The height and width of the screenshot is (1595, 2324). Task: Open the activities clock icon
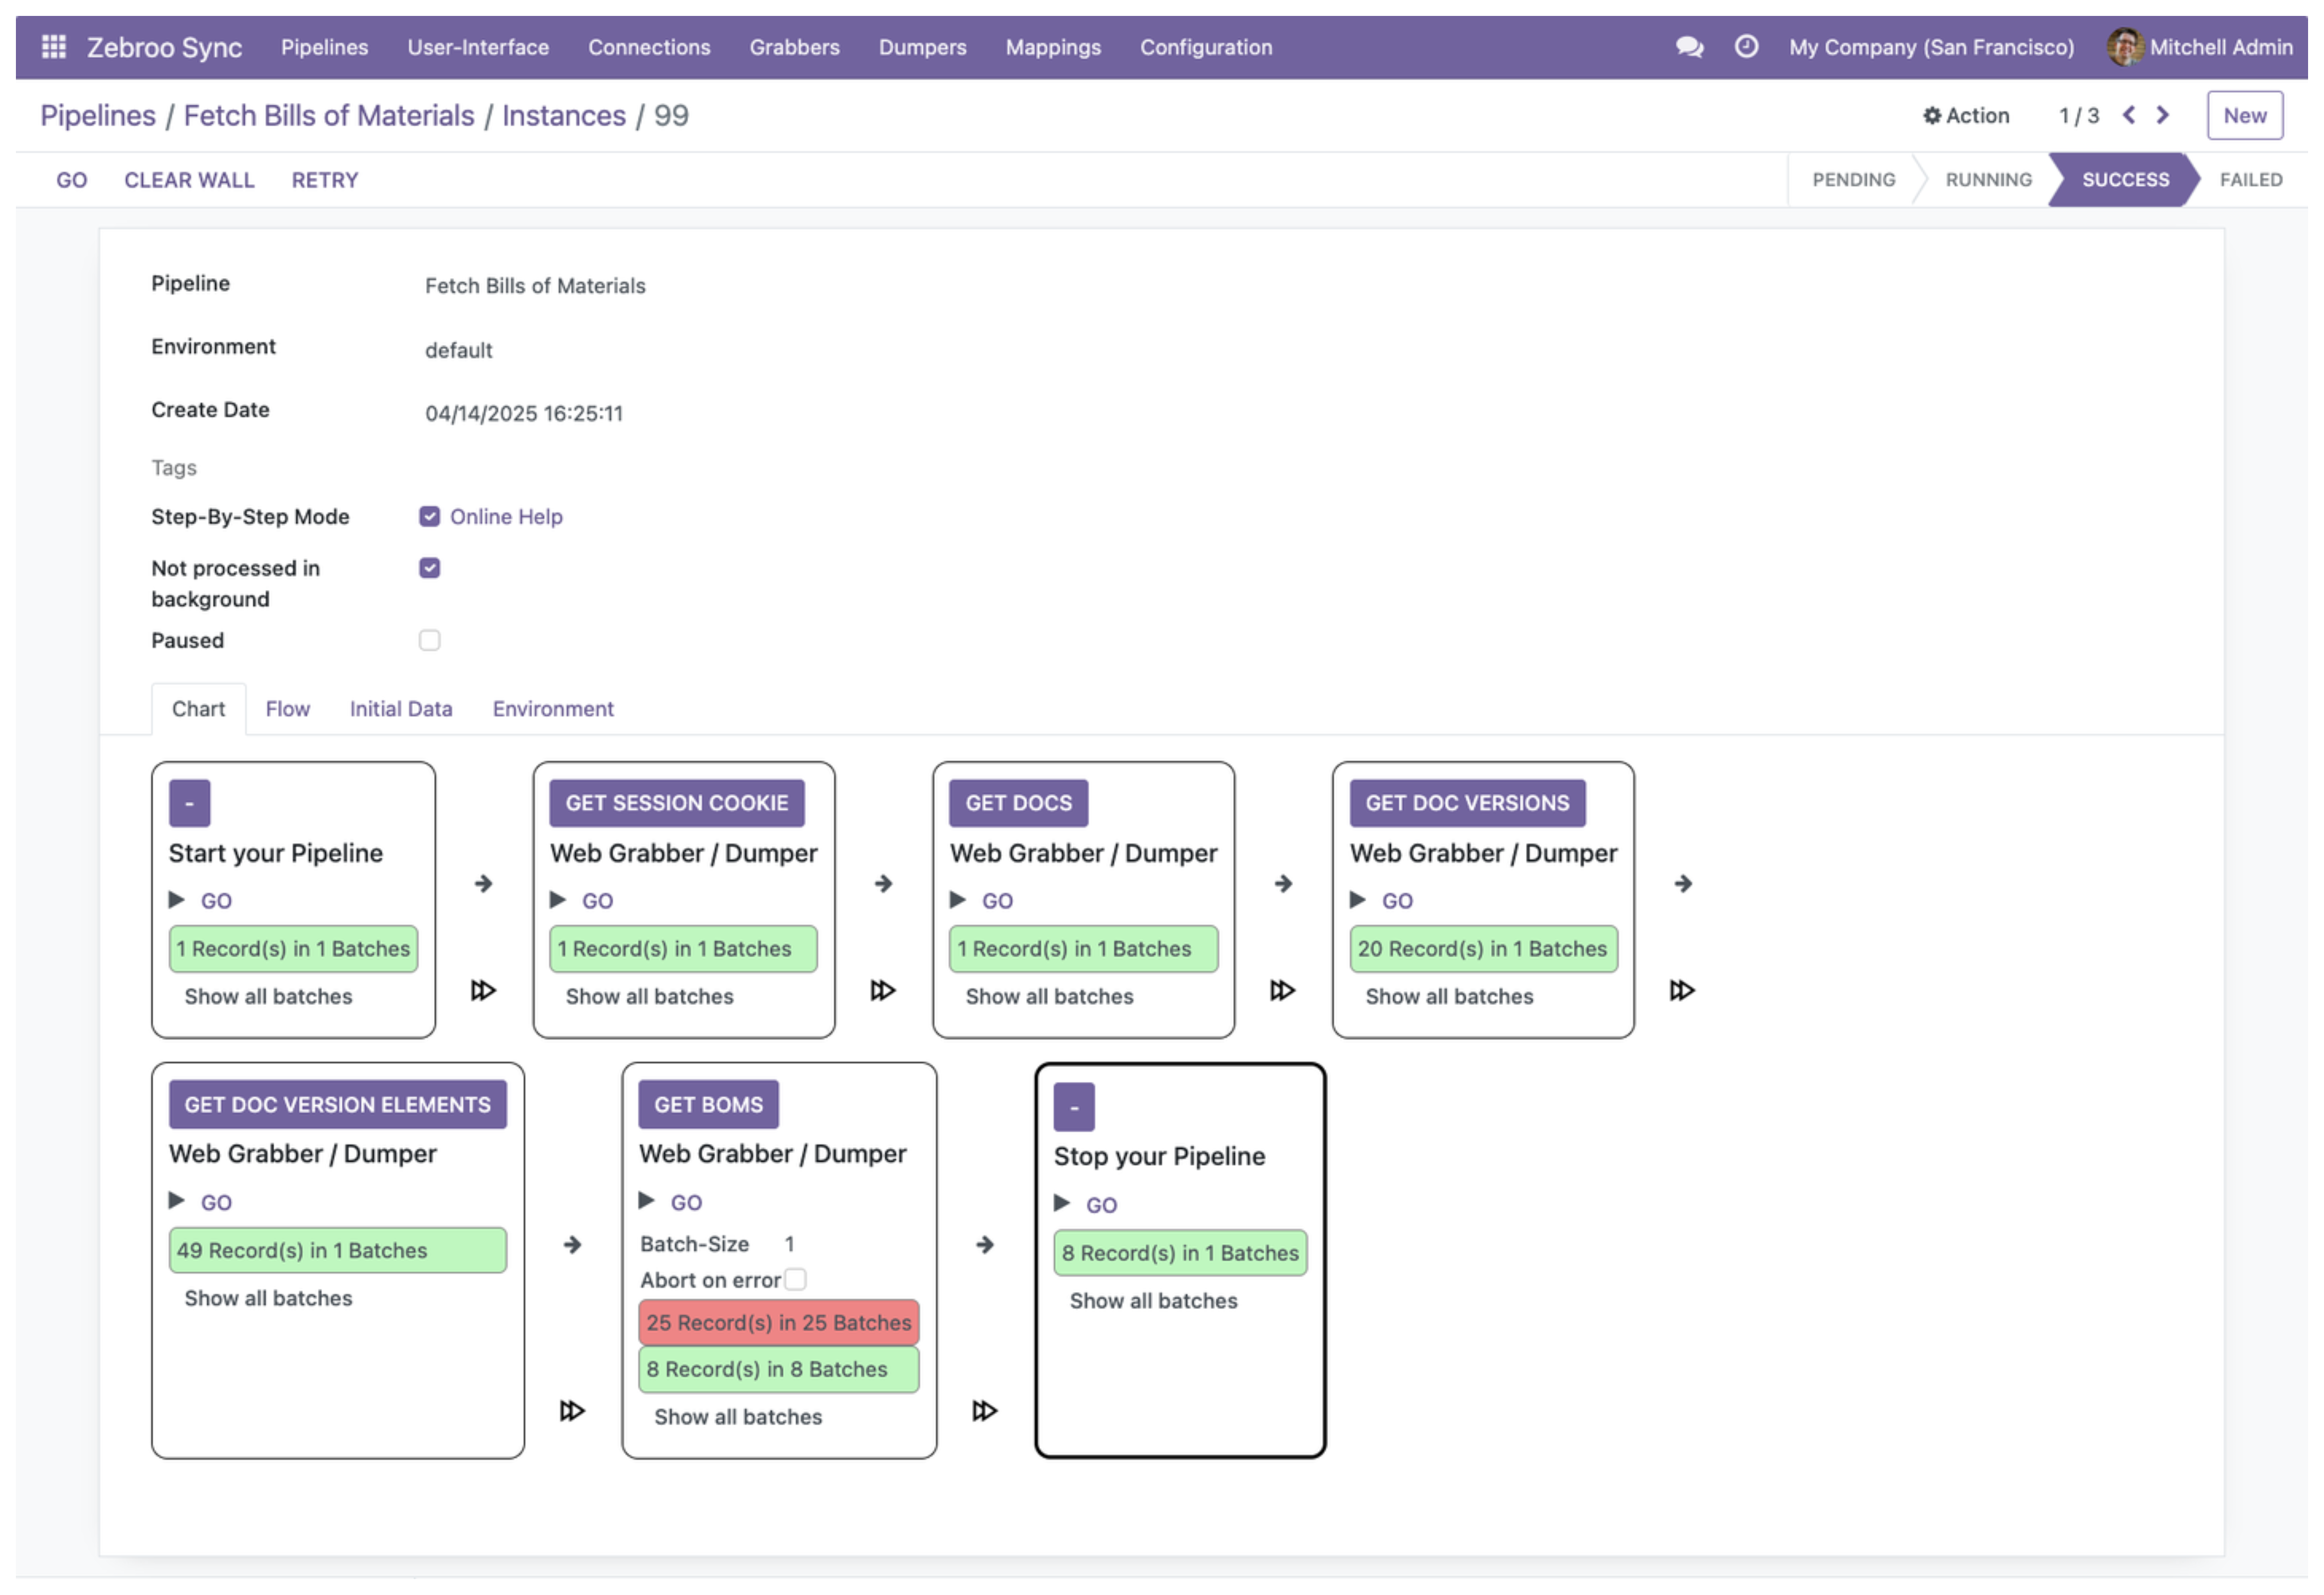[x=1746, y=46]
